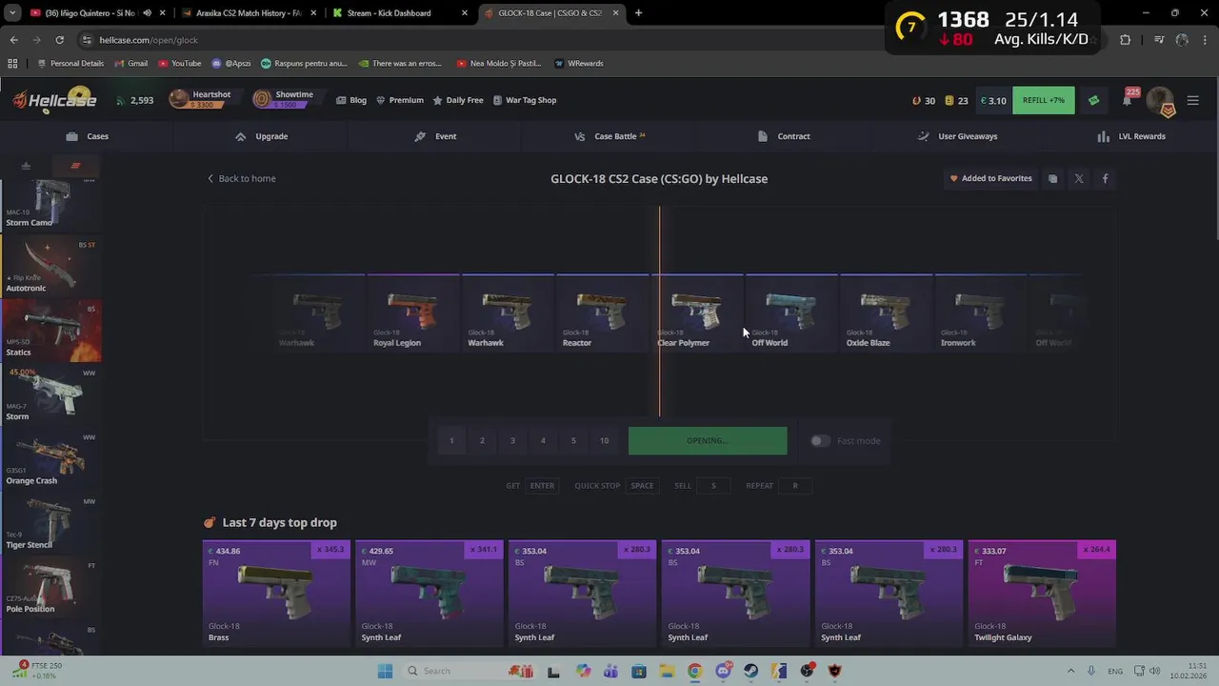Select opening 2 cases
The height and width of the screenshot is (686, 1219).
point(482,440)
